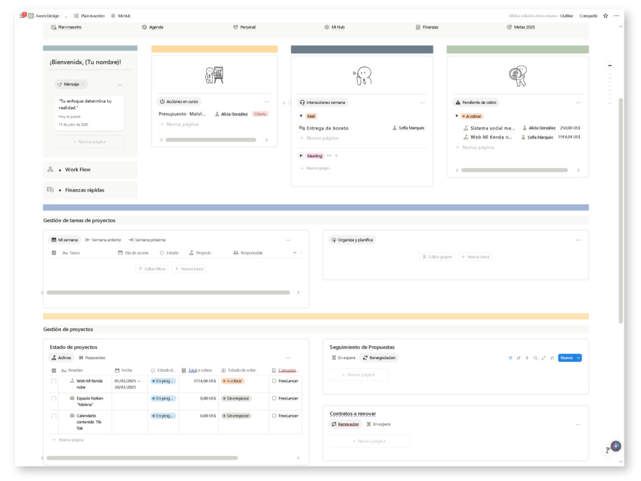Click Nuevo grupo in Interacciones semana

[x=315, y=168]
